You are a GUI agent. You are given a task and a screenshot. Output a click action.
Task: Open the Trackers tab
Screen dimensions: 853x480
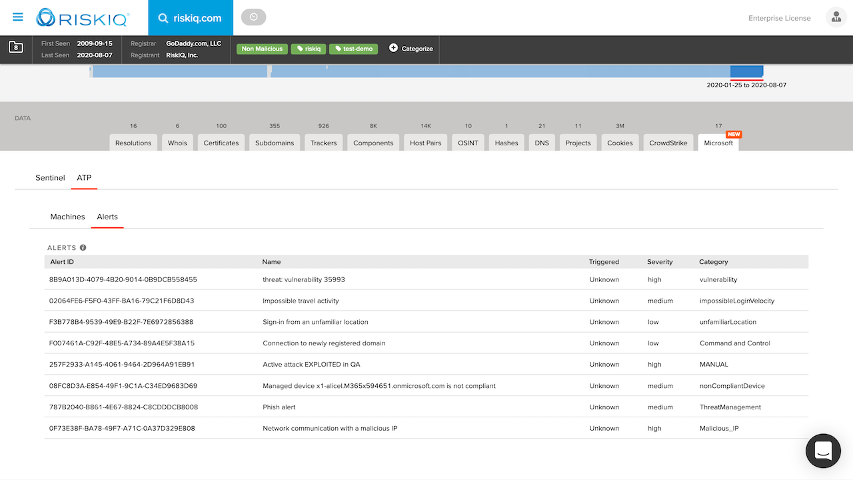[324, 143]
